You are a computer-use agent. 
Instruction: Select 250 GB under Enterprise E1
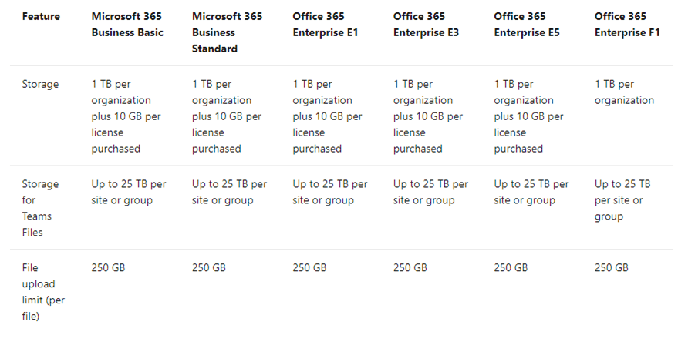(x=309, y=268)
